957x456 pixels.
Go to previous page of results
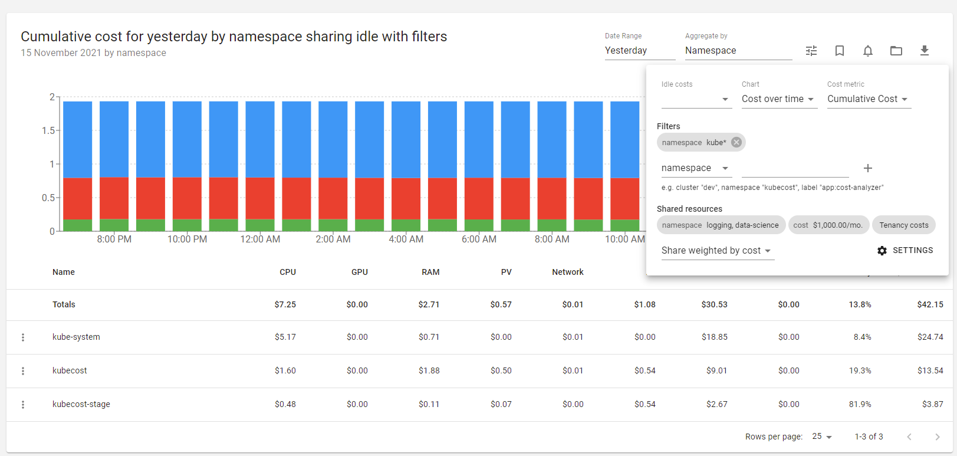(909, 437)
